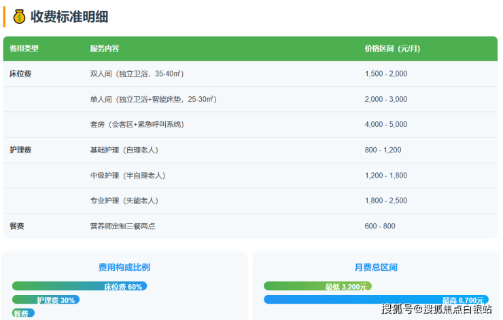Click the 护理费 30% progress bar
The height and width of the screenshot is (320, 503).
pos(46,300)
